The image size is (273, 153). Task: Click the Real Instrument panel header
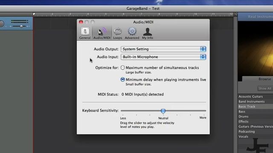point(256,17)
